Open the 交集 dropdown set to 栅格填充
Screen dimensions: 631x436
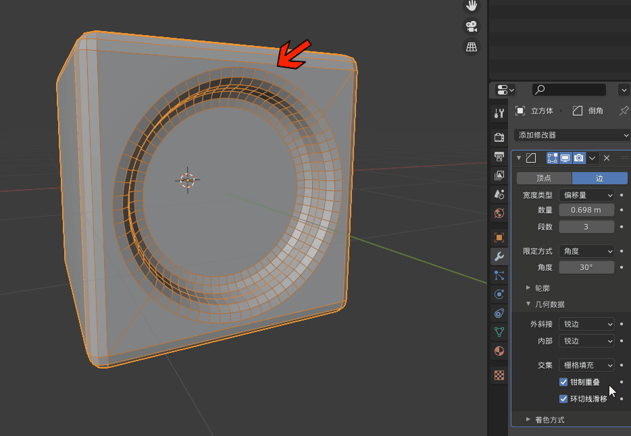pyautogui.click(x=586, y=365)
